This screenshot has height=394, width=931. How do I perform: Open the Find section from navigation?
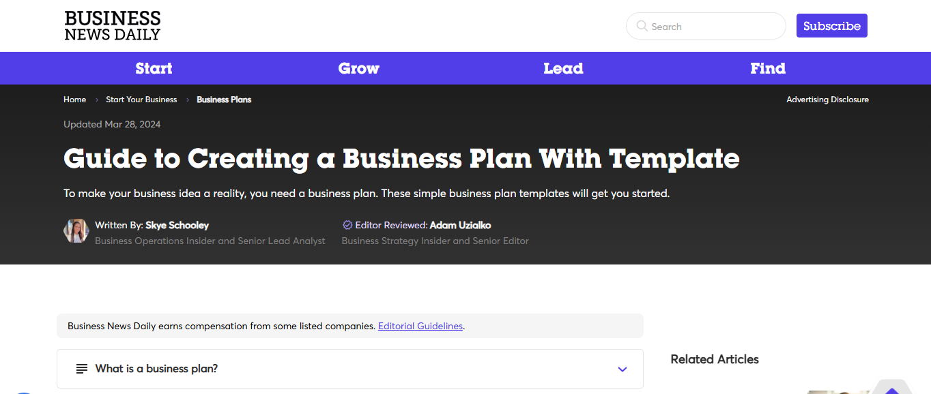pos(767,68)
